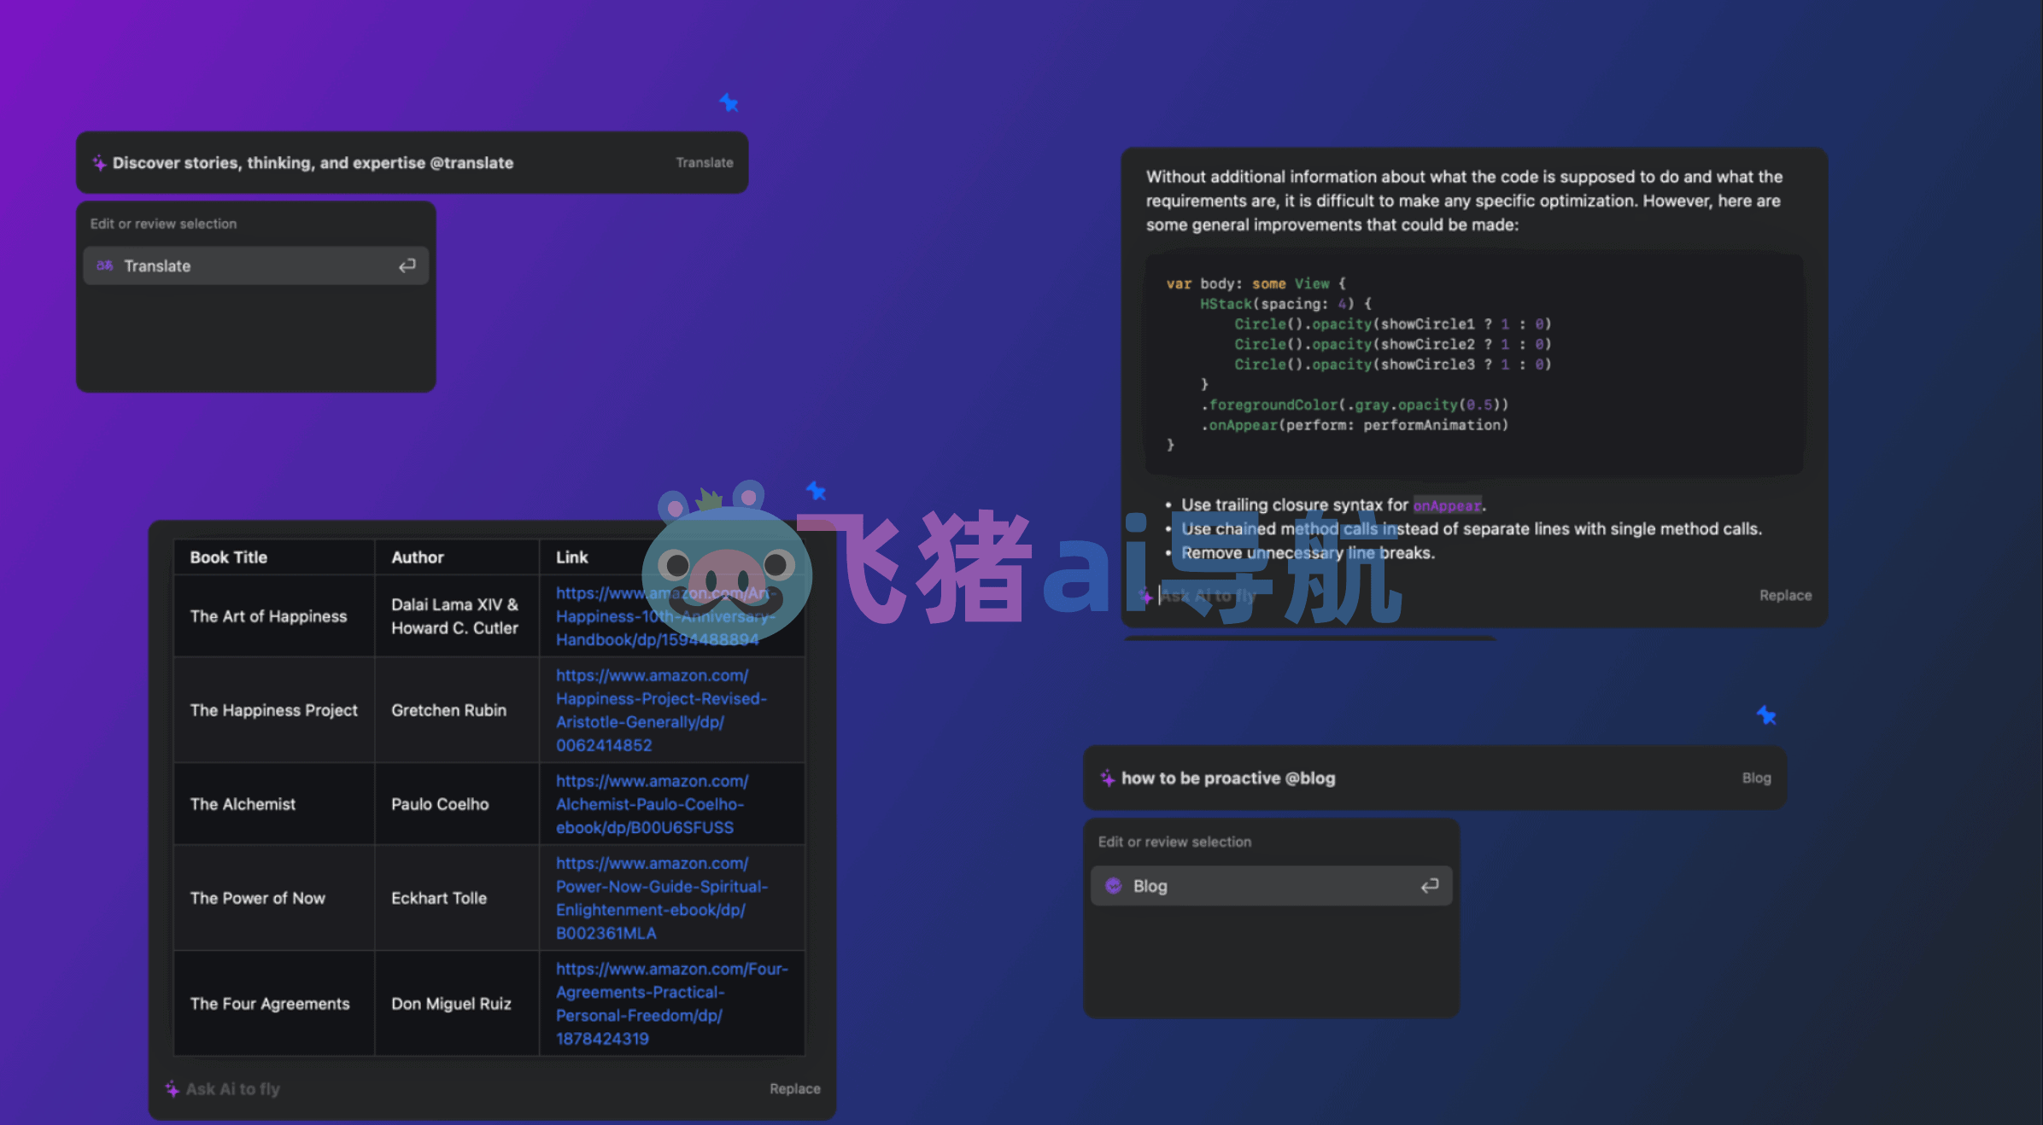
Task: Focus Ask Ai to fly field under table
Action: tap(233, 1089)
